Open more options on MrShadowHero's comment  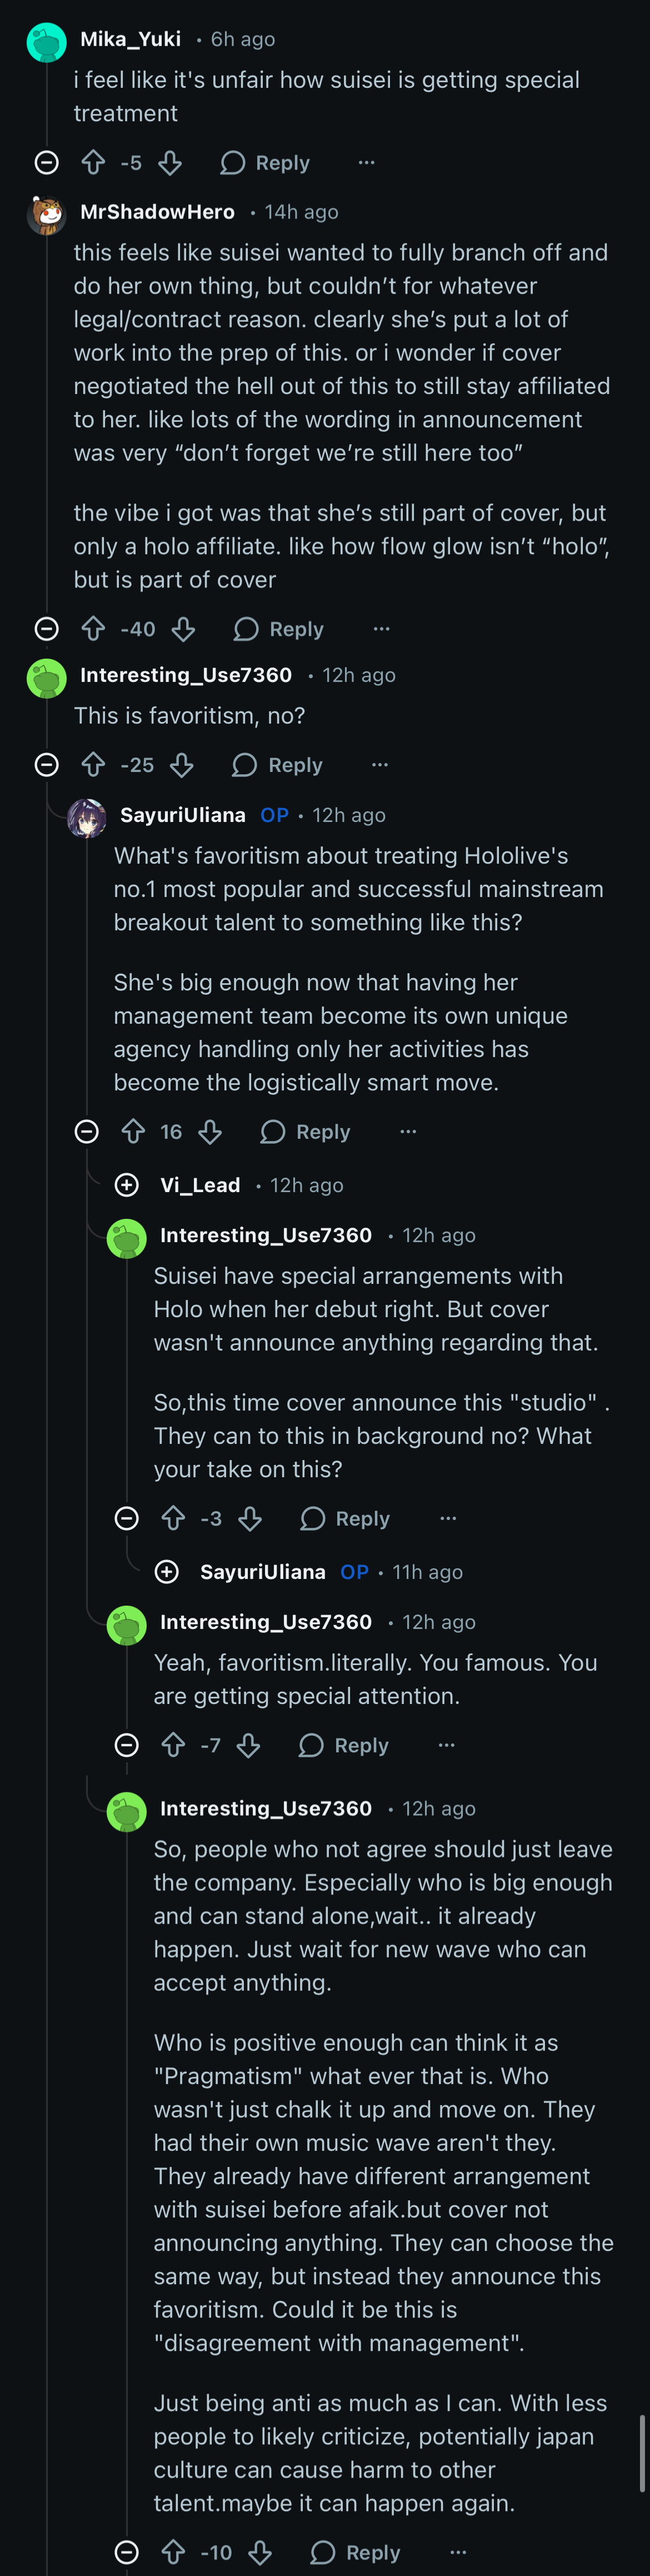381,628
